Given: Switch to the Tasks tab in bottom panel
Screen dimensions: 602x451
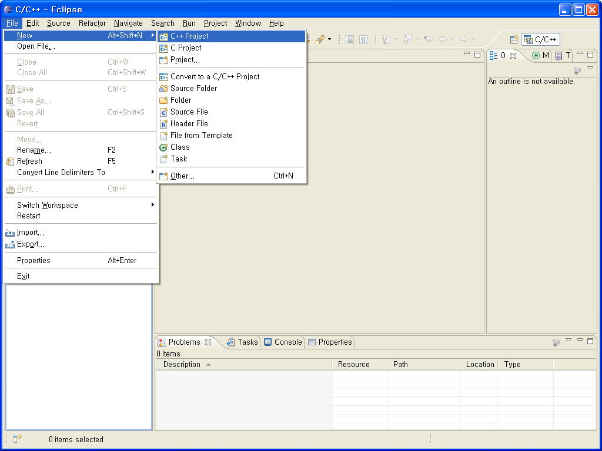Looking at the screenshot, I should 242,342.
